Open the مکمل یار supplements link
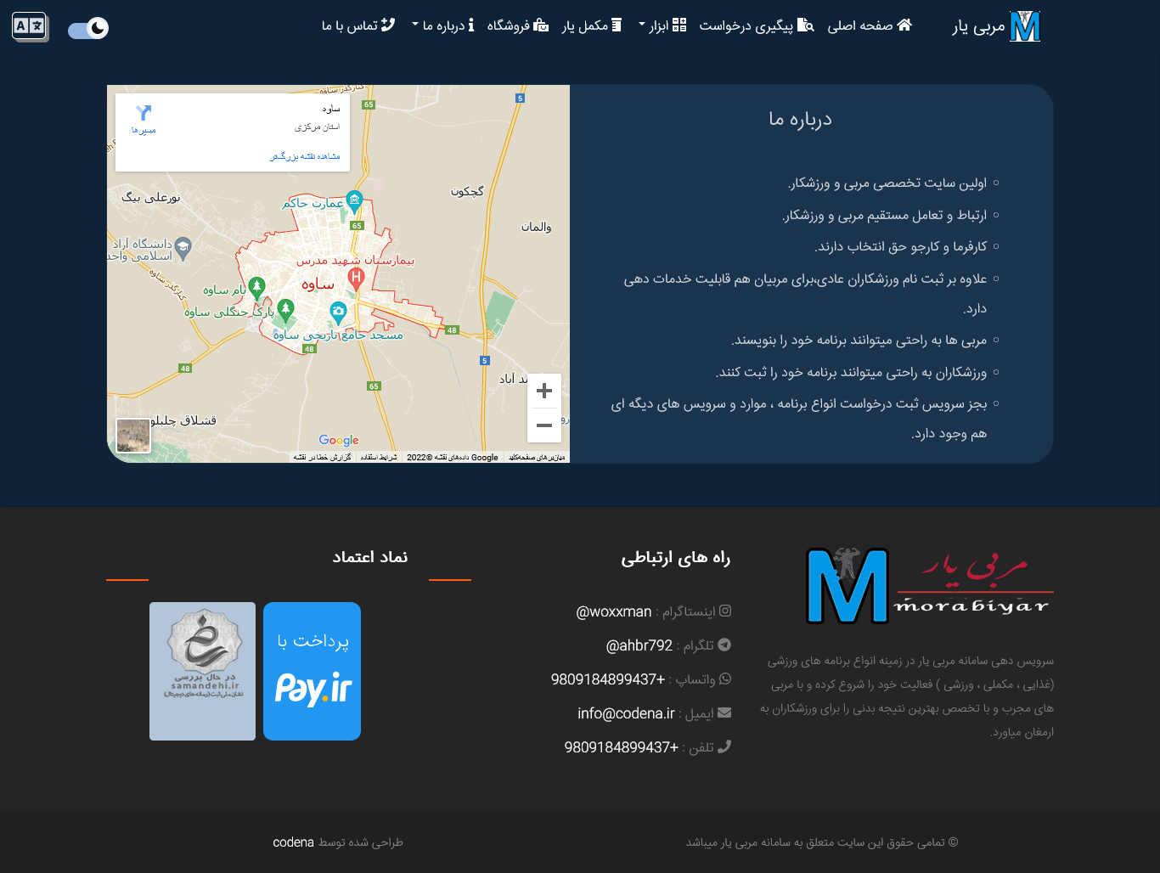Screen dimensions: 1160x873 592,25
